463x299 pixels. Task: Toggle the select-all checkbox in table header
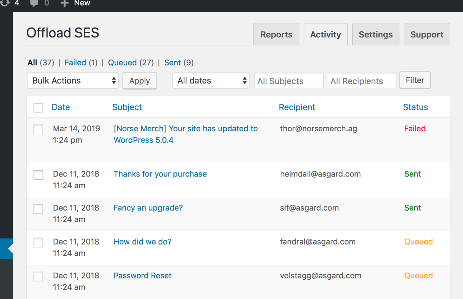coord(38,108)
